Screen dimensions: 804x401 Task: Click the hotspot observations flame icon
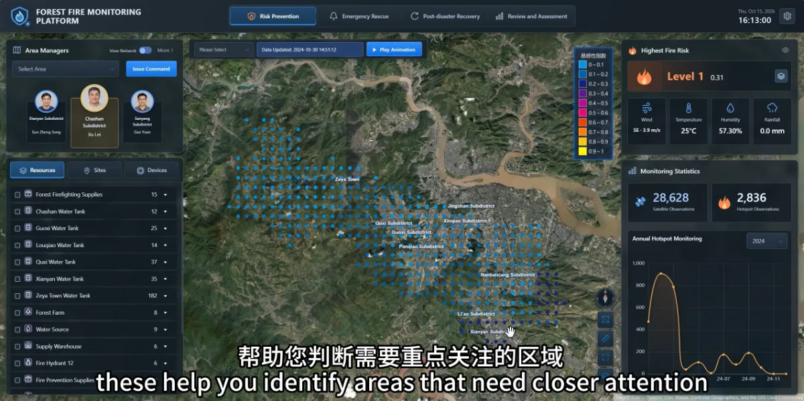(724, 201)
